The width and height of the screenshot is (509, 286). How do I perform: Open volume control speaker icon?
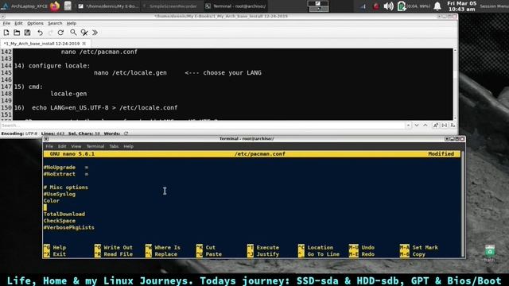coord(388,6)
